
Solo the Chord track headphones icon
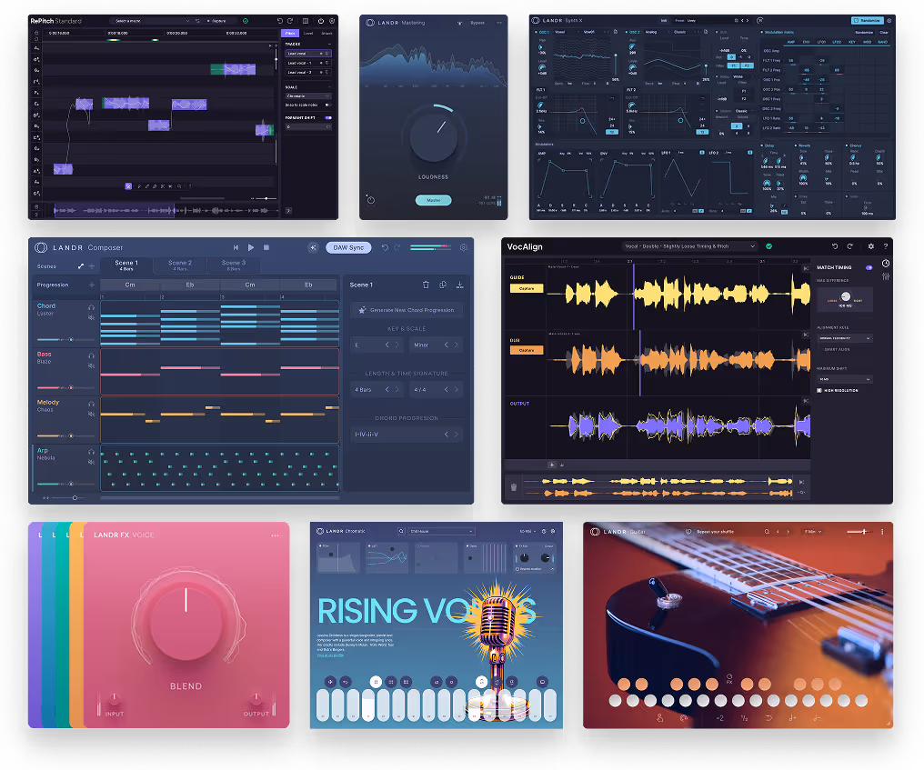click(x=91, y=307)
